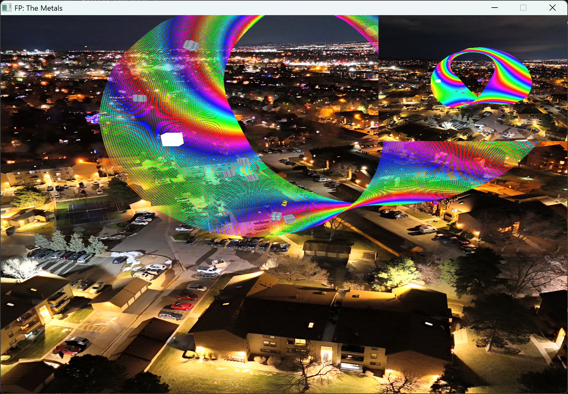Select the yellow car on the rainbow surface
The width and height of the screenshot is (568, 394).
284,203
